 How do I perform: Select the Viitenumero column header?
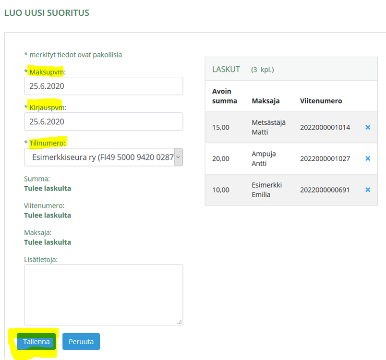point(321,101)
